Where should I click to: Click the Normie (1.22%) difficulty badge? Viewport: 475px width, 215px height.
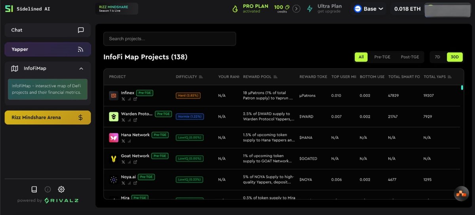point(190,117)
